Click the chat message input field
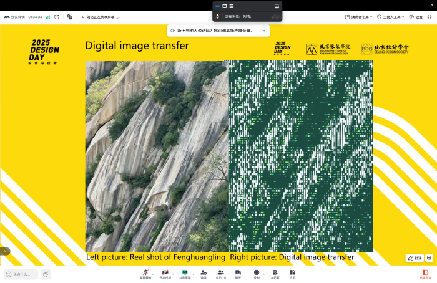Viewport: 437px width, 283px height. 21,274
